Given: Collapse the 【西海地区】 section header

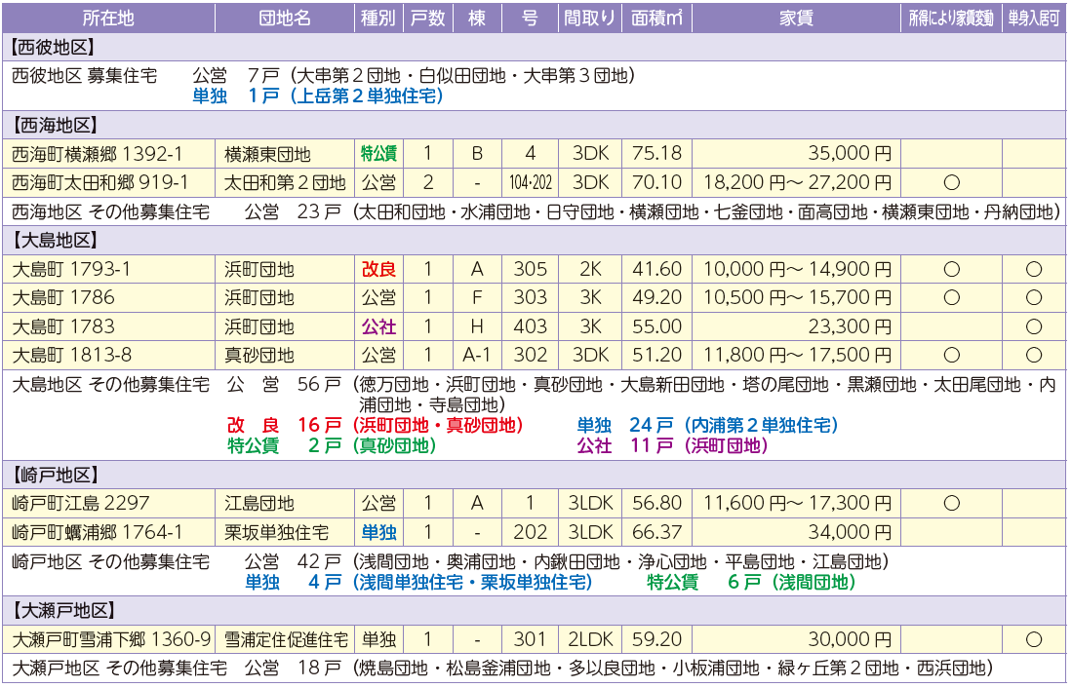Looking at the screenshot, I should [54, 125].
